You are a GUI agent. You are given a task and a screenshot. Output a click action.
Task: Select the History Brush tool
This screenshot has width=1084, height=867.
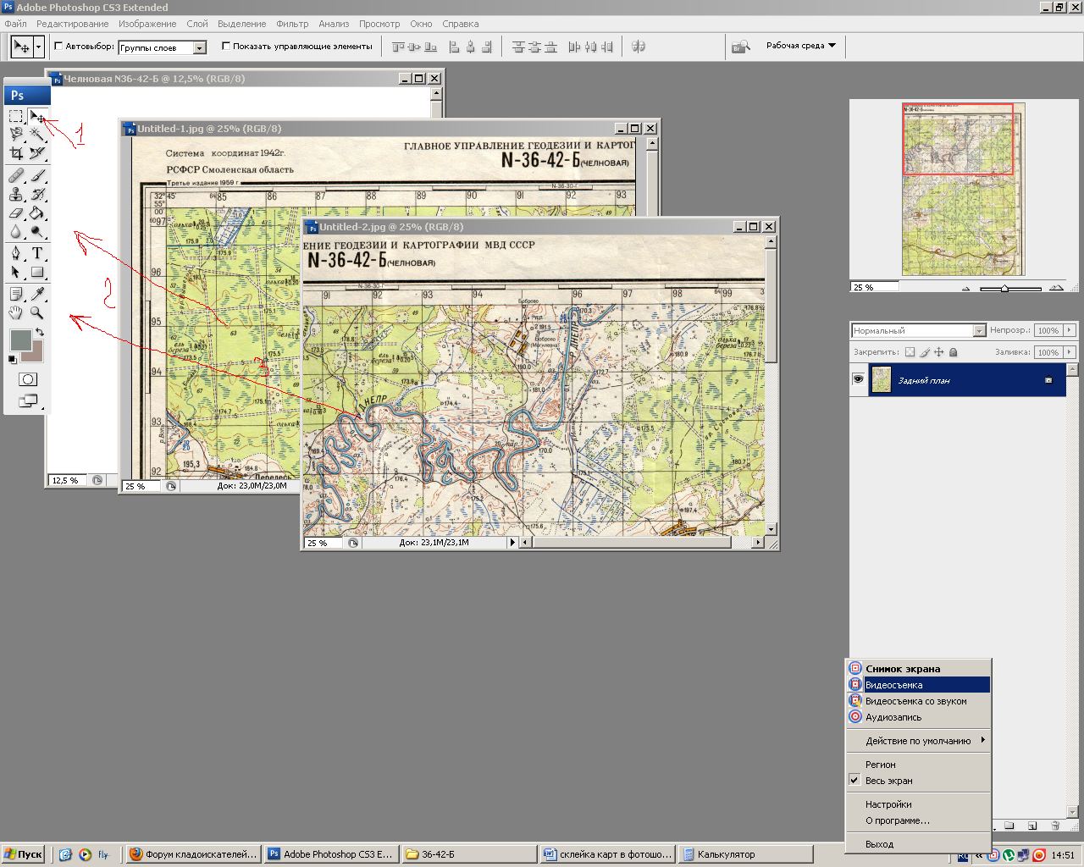click(x=37, y=195)
